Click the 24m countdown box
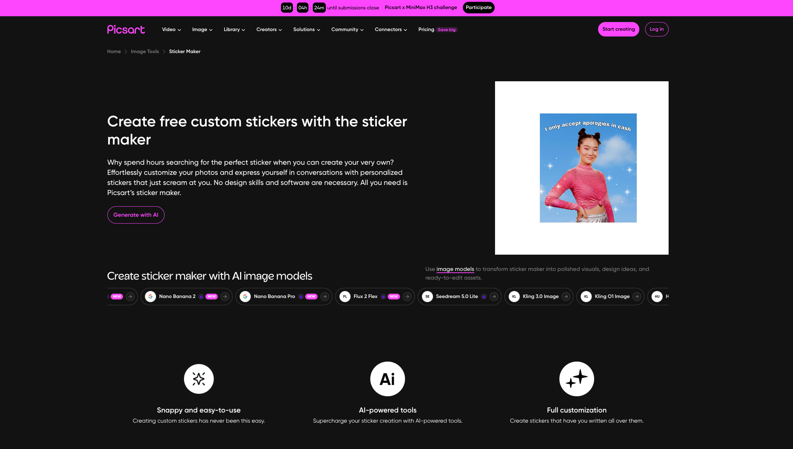Screen dimensions: 793x449 pos(319,8)
